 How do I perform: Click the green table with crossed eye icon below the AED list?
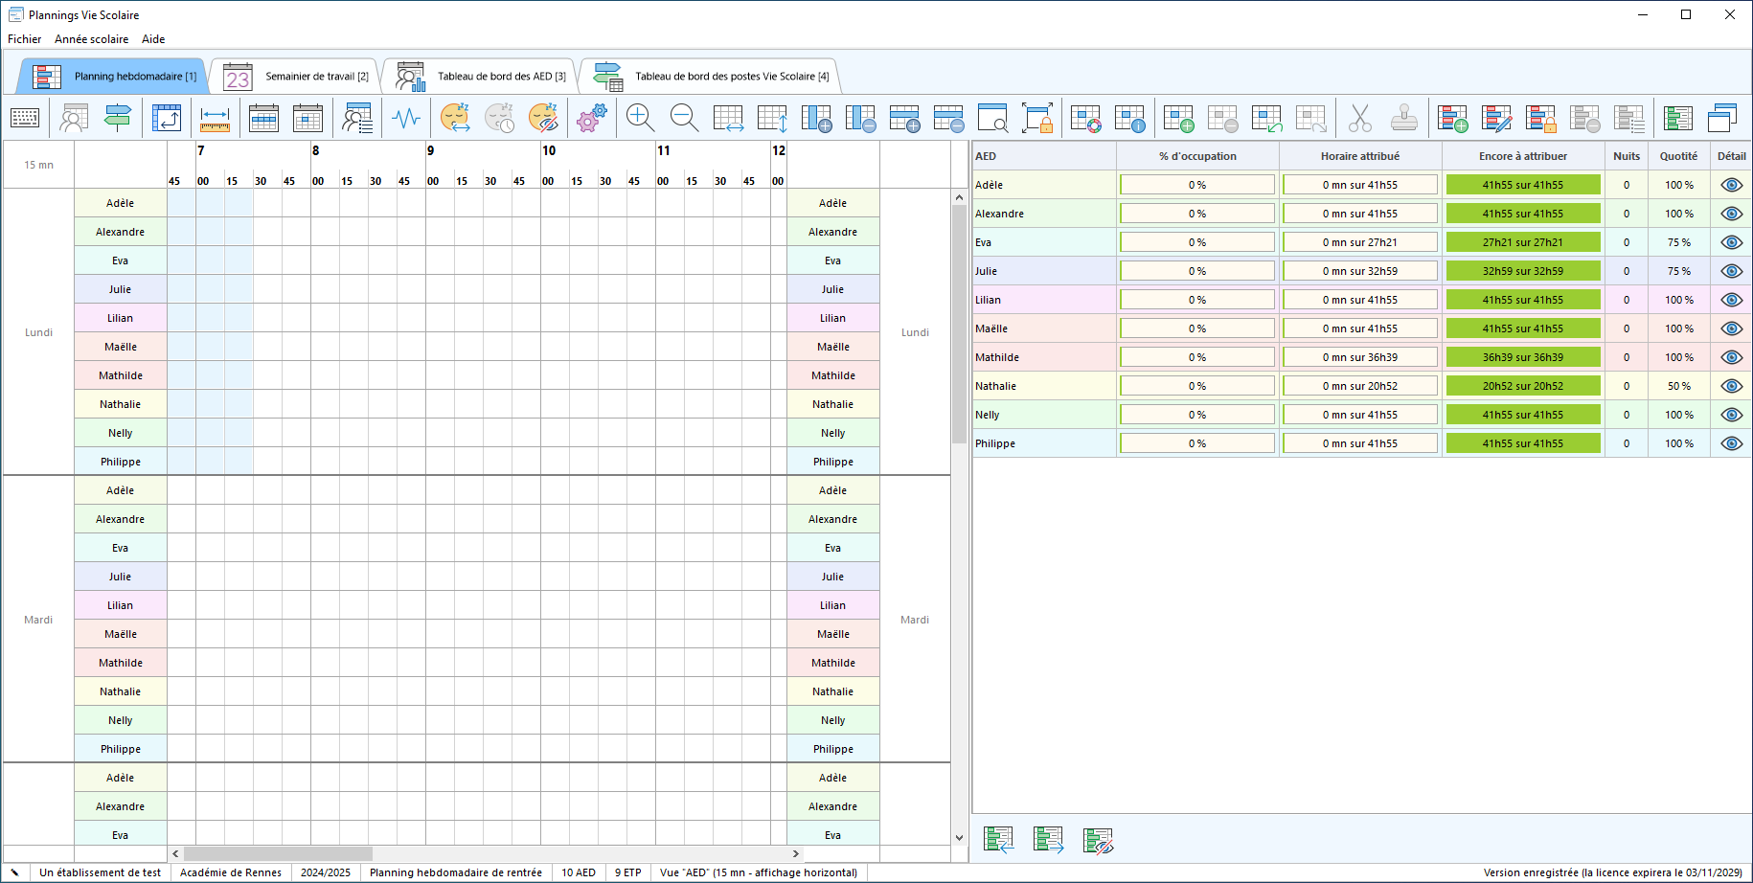tap(1098, 840)
